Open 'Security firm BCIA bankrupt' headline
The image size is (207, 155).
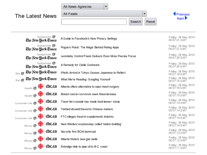click(78, 132)
